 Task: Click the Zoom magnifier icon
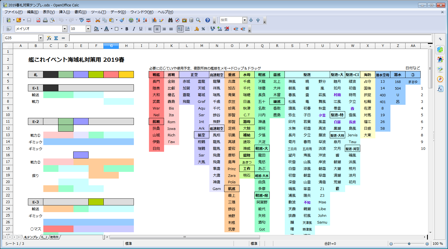(x=198, y=20)
